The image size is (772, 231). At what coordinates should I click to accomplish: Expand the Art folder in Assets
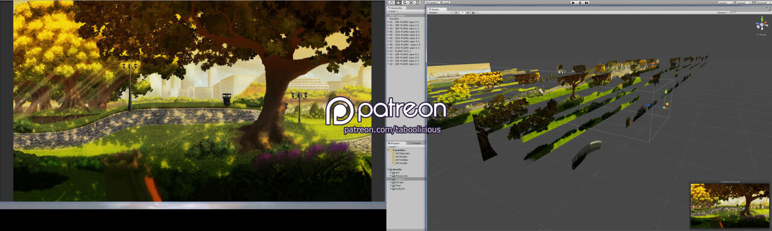390,172
